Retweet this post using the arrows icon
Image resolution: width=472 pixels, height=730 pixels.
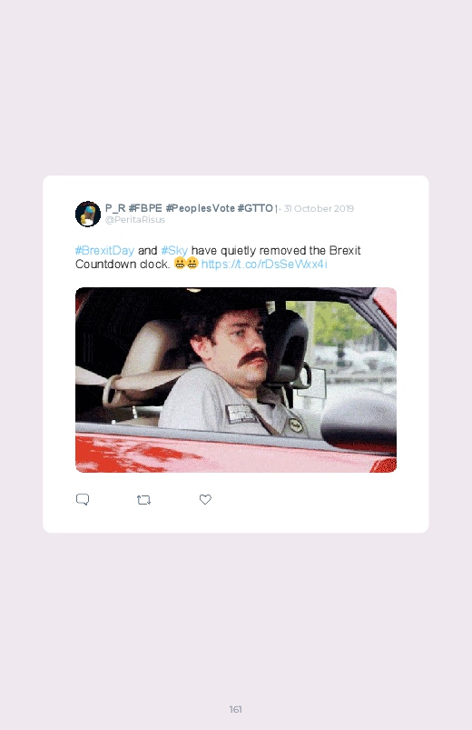[x=143, y=500]
